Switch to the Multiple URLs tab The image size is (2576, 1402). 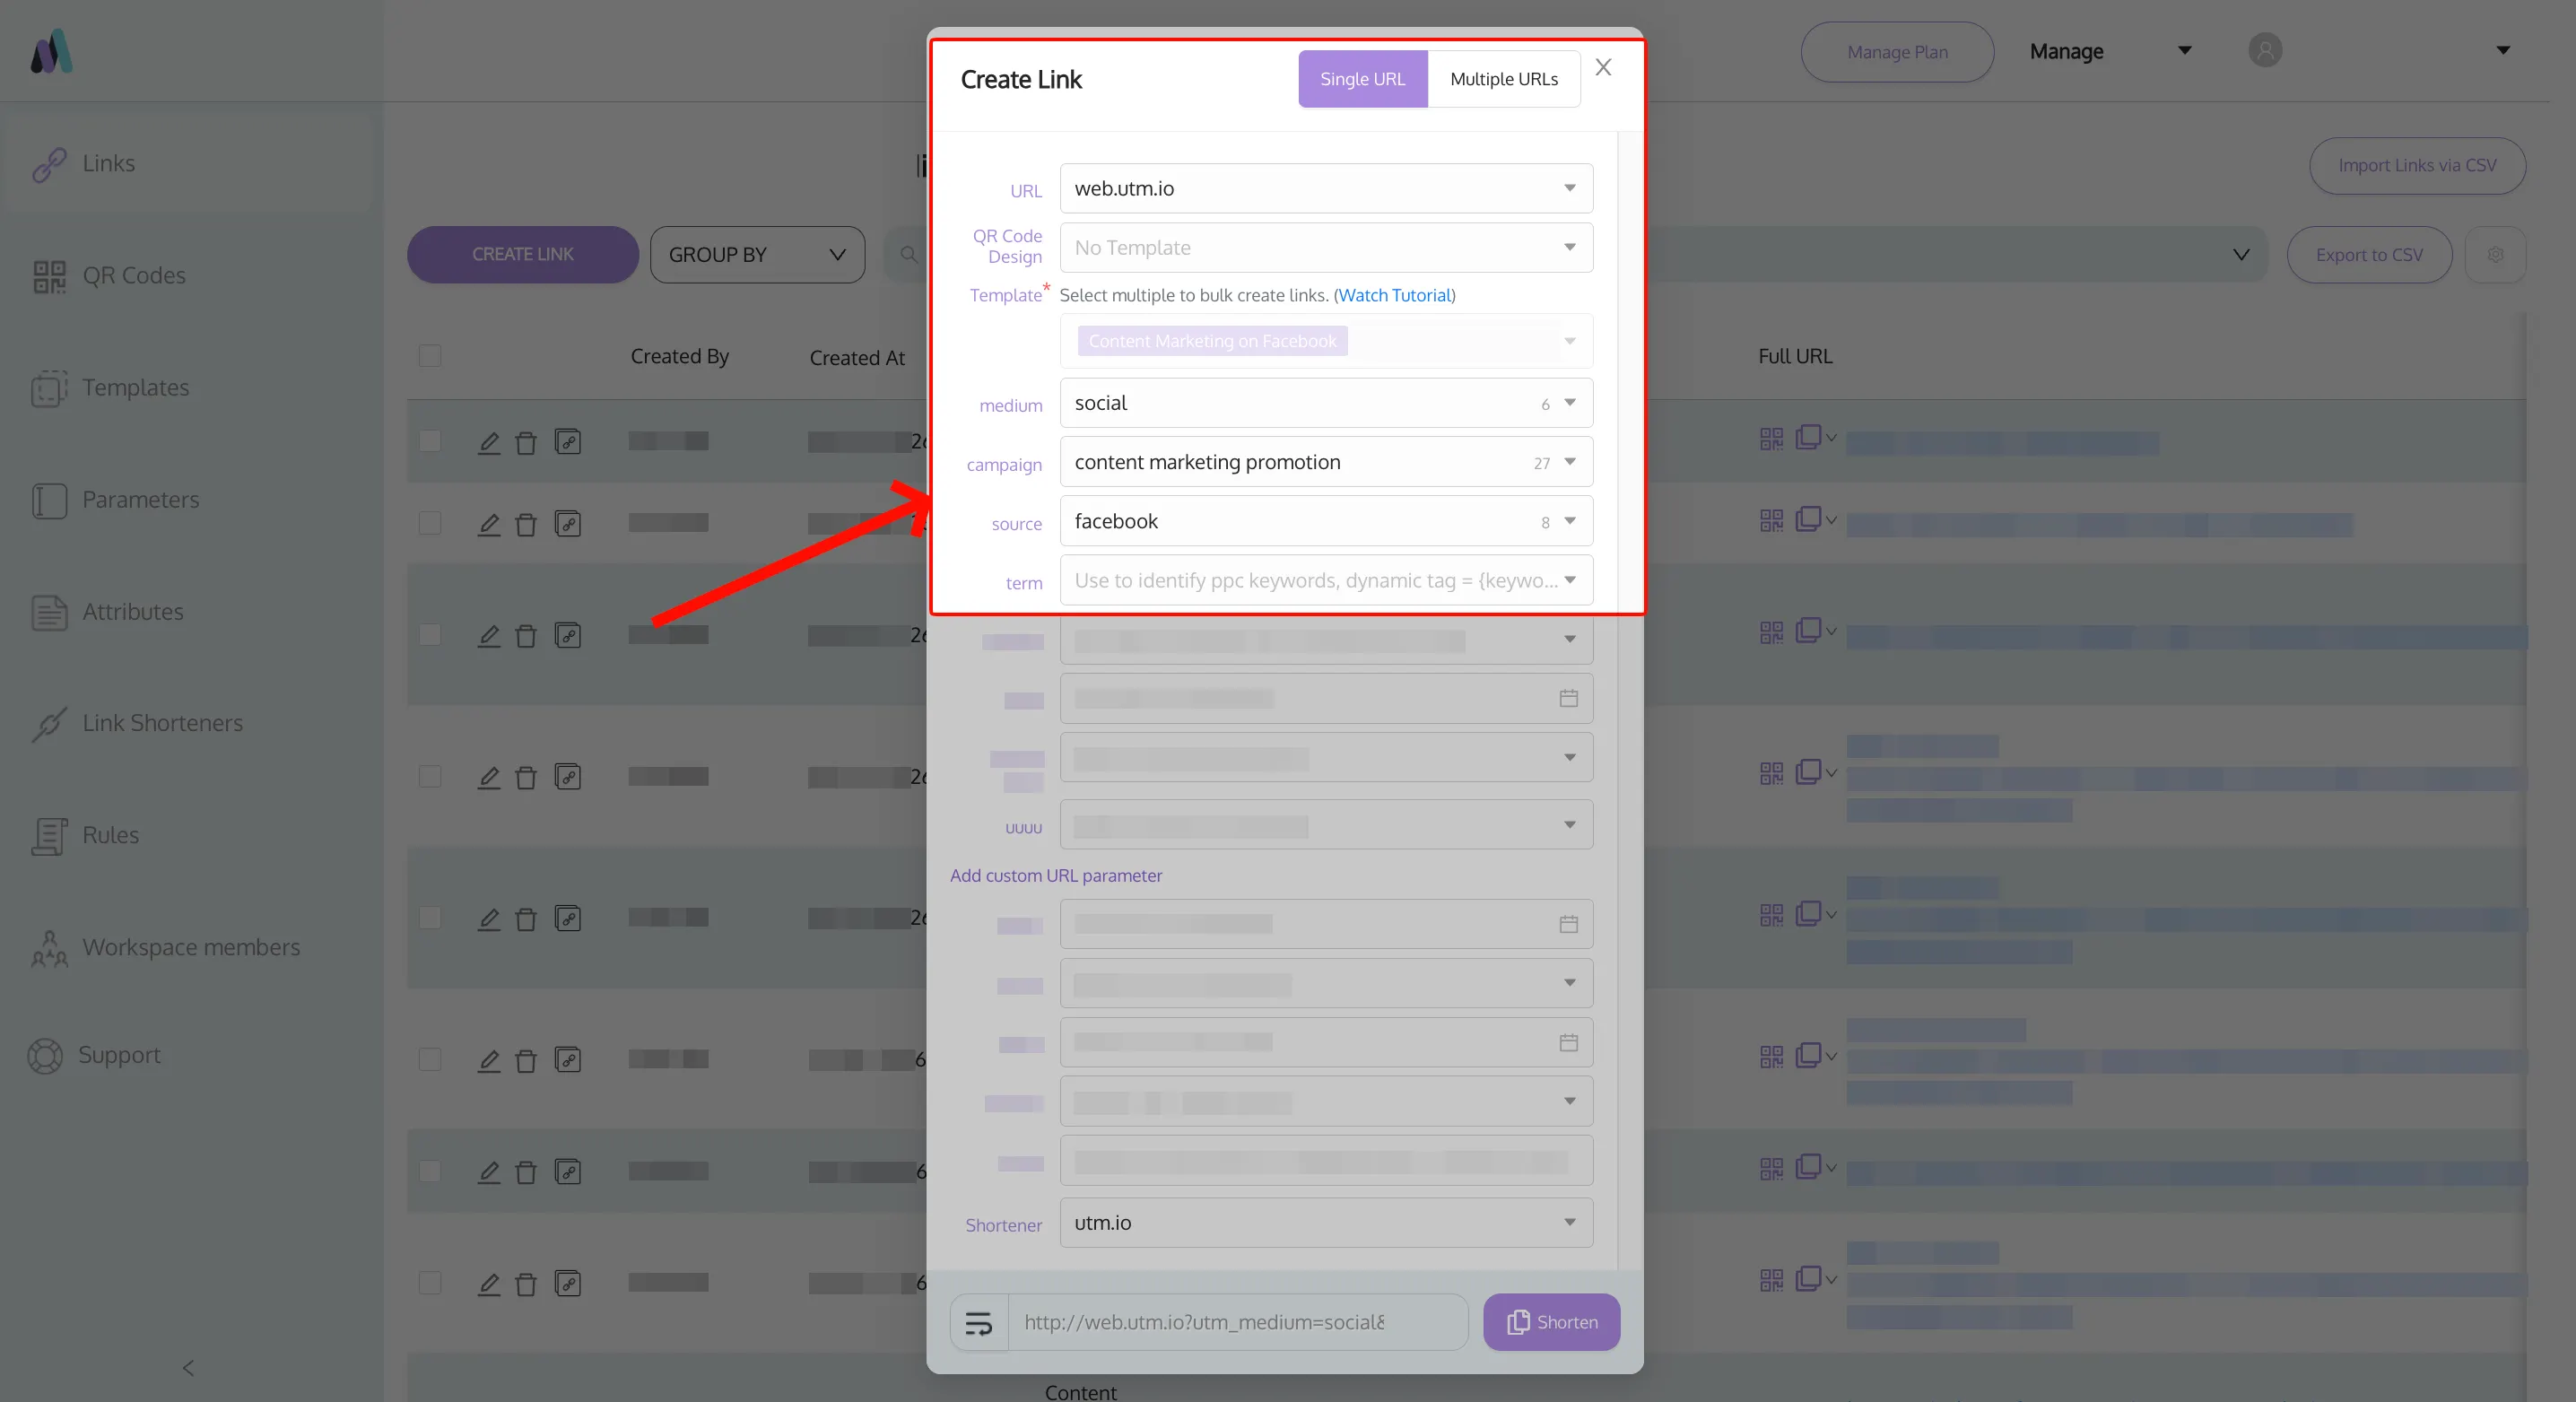coord(1503,79)
